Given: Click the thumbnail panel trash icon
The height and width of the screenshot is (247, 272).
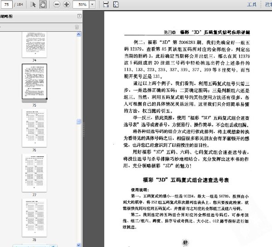Looking at the screenshot, I should click(77, 27).
